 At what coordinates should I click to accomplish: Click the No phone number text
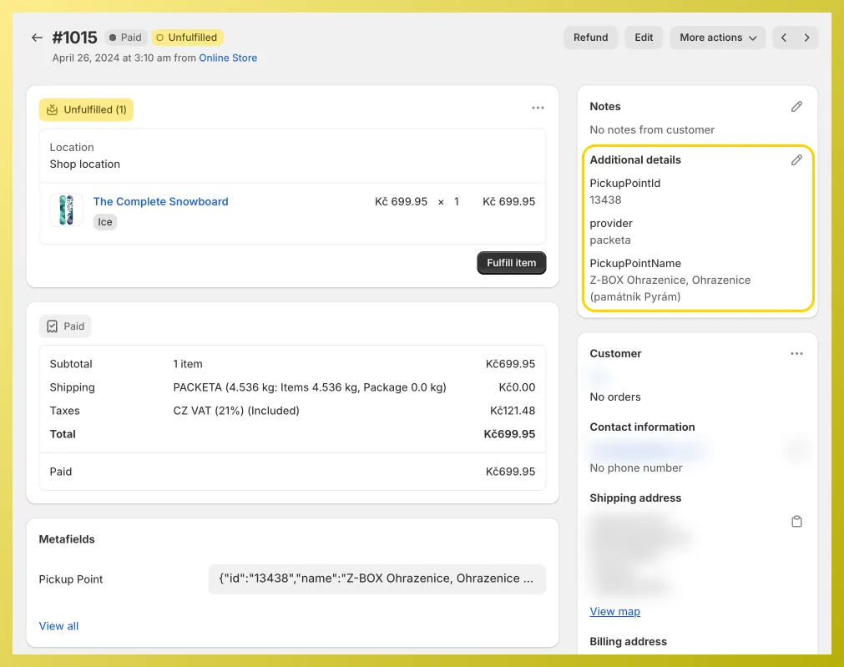pyautogui.click(x=635, y=467)
